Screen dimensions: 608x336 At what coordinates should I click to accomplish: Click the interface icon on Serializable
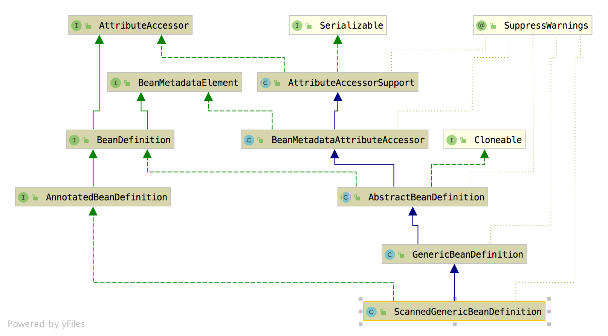pyautogui.click(x=297, y=26)
